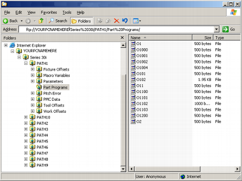The height and width of the screenshot is (181, 242).
Task: Expand the PATH9 tree node
Action: [x=26, y=165]
